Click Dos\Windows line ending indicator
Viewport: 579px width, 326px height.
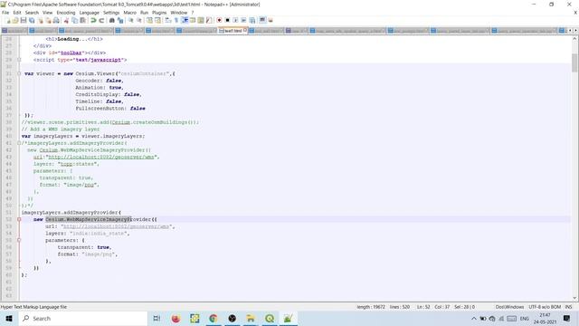tap(509, 307)
